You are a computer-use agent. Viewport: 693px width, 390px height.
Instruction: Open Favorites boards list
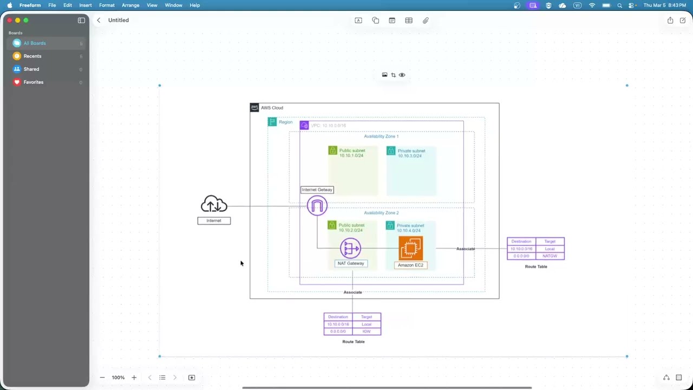coord(45,82)
